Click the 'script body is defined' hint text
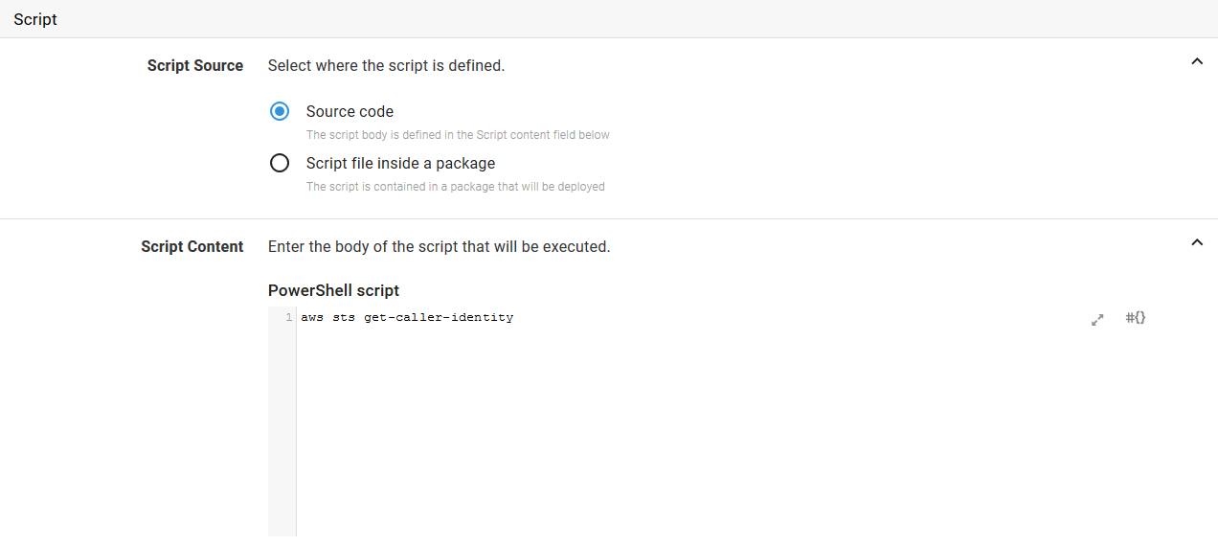Screen dimensions: 1218x546 458,135
